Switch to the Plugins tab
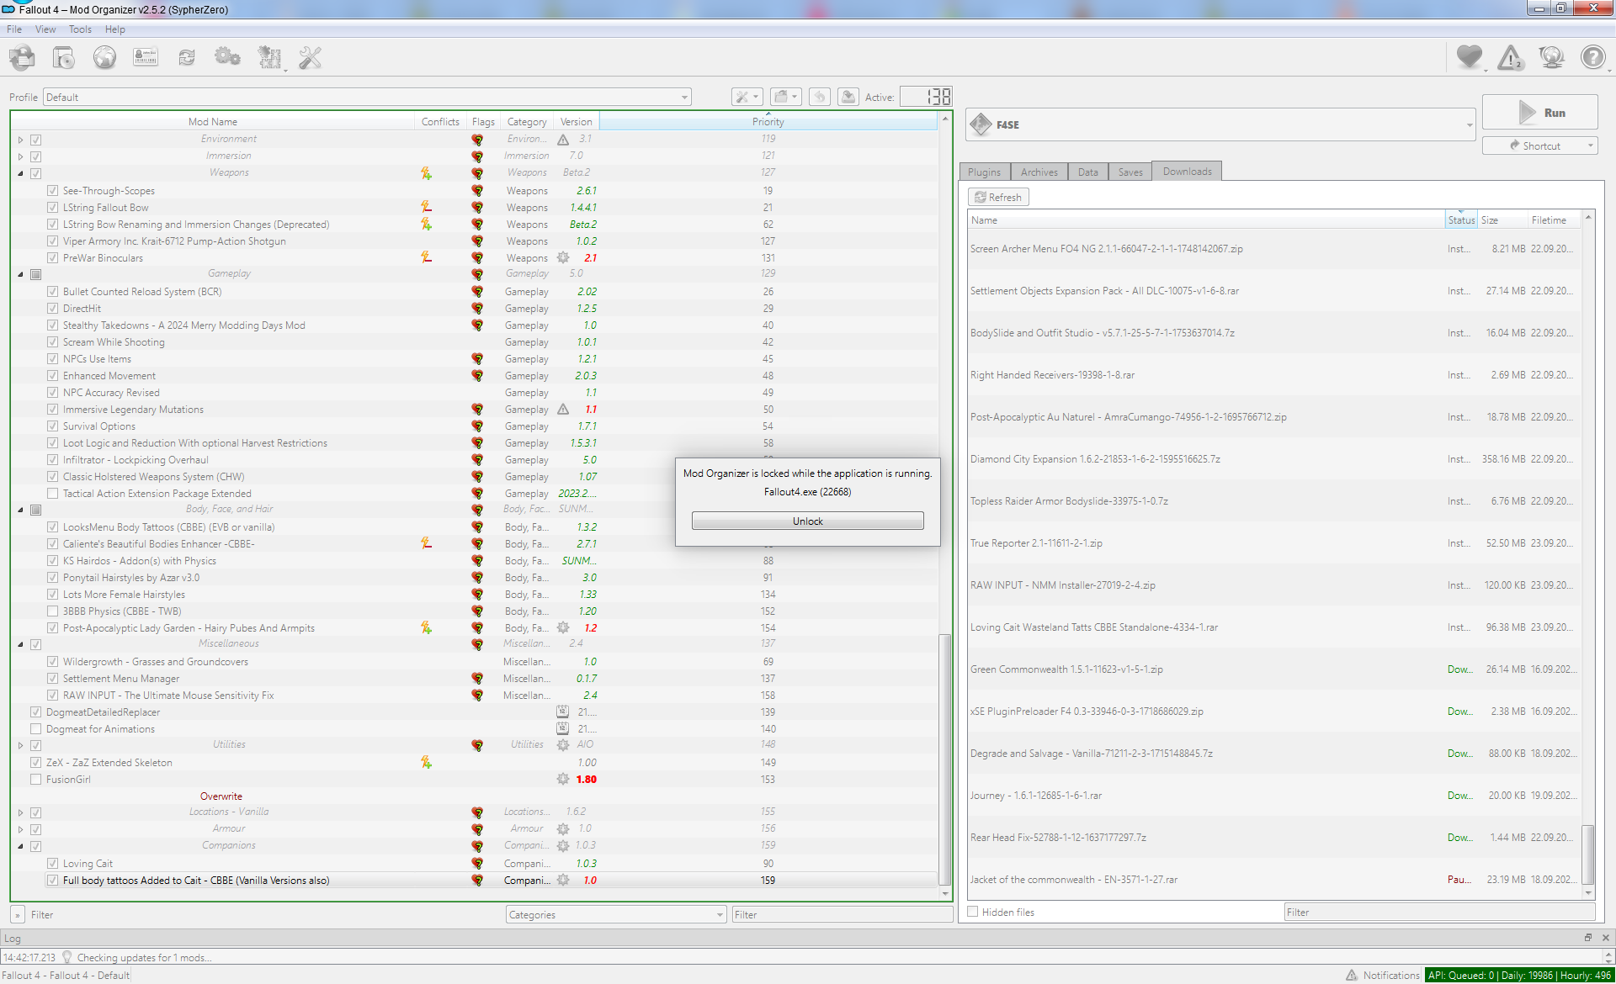1616x984 pixels. point(984,172)
